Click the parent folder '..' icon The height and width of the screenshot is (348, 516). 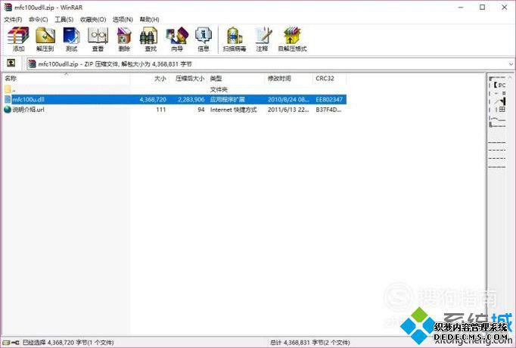[x=8, y=89]
